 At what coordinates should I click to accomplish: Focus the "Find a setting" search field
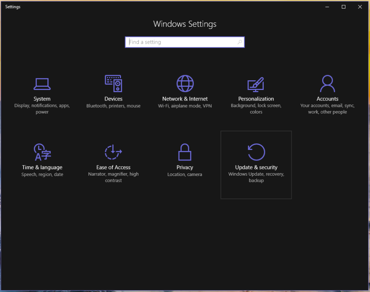(181, 42)
